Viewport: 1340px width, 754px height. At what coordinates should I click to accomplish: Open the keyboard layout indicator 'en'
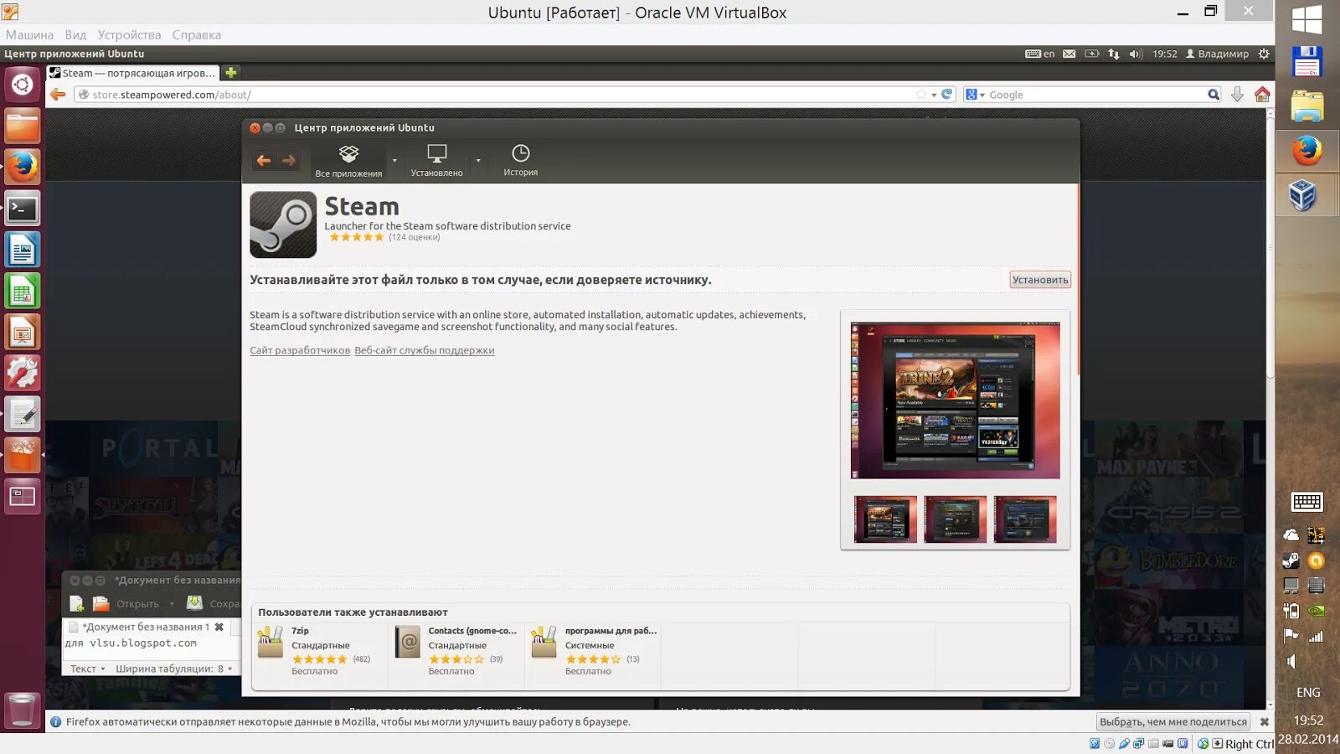(x=1039, y=54)
